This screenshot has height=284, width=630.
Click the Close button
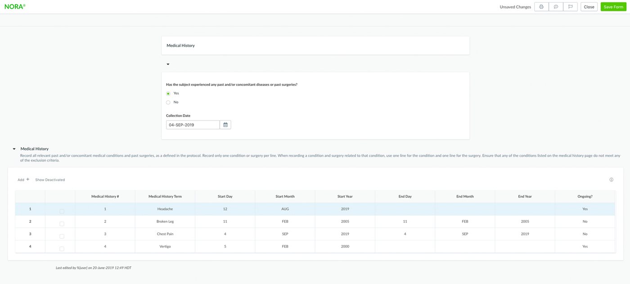click(589, 7)
